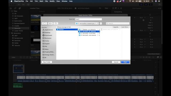Viewport: 171px width, 96px height.
Task: Open the Clip menu
Action: click(46, 1)
